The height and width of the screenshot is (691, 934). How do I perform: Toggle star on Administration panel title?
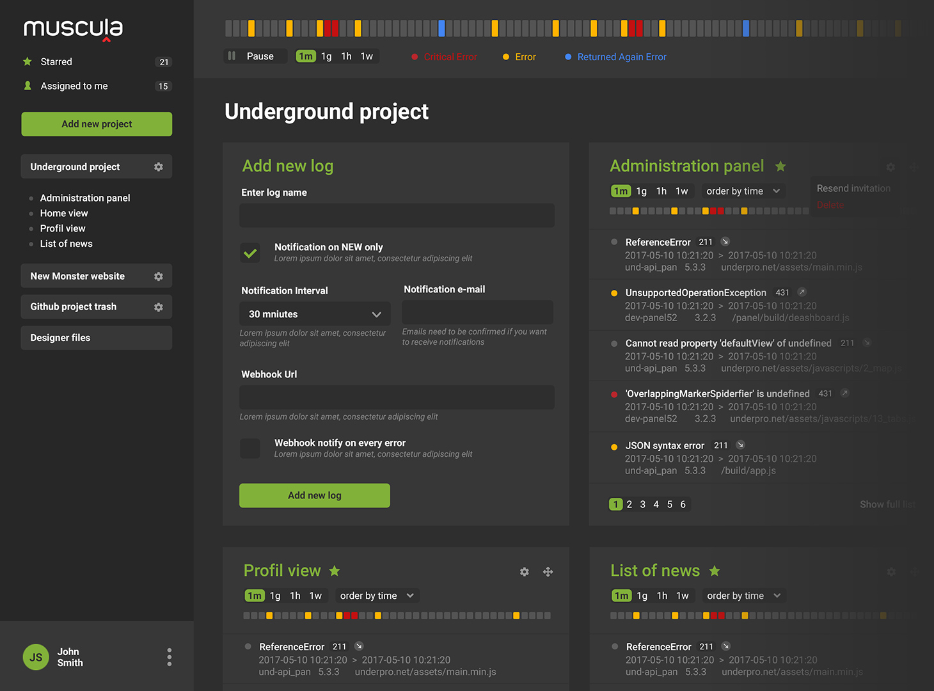[780, 166]
